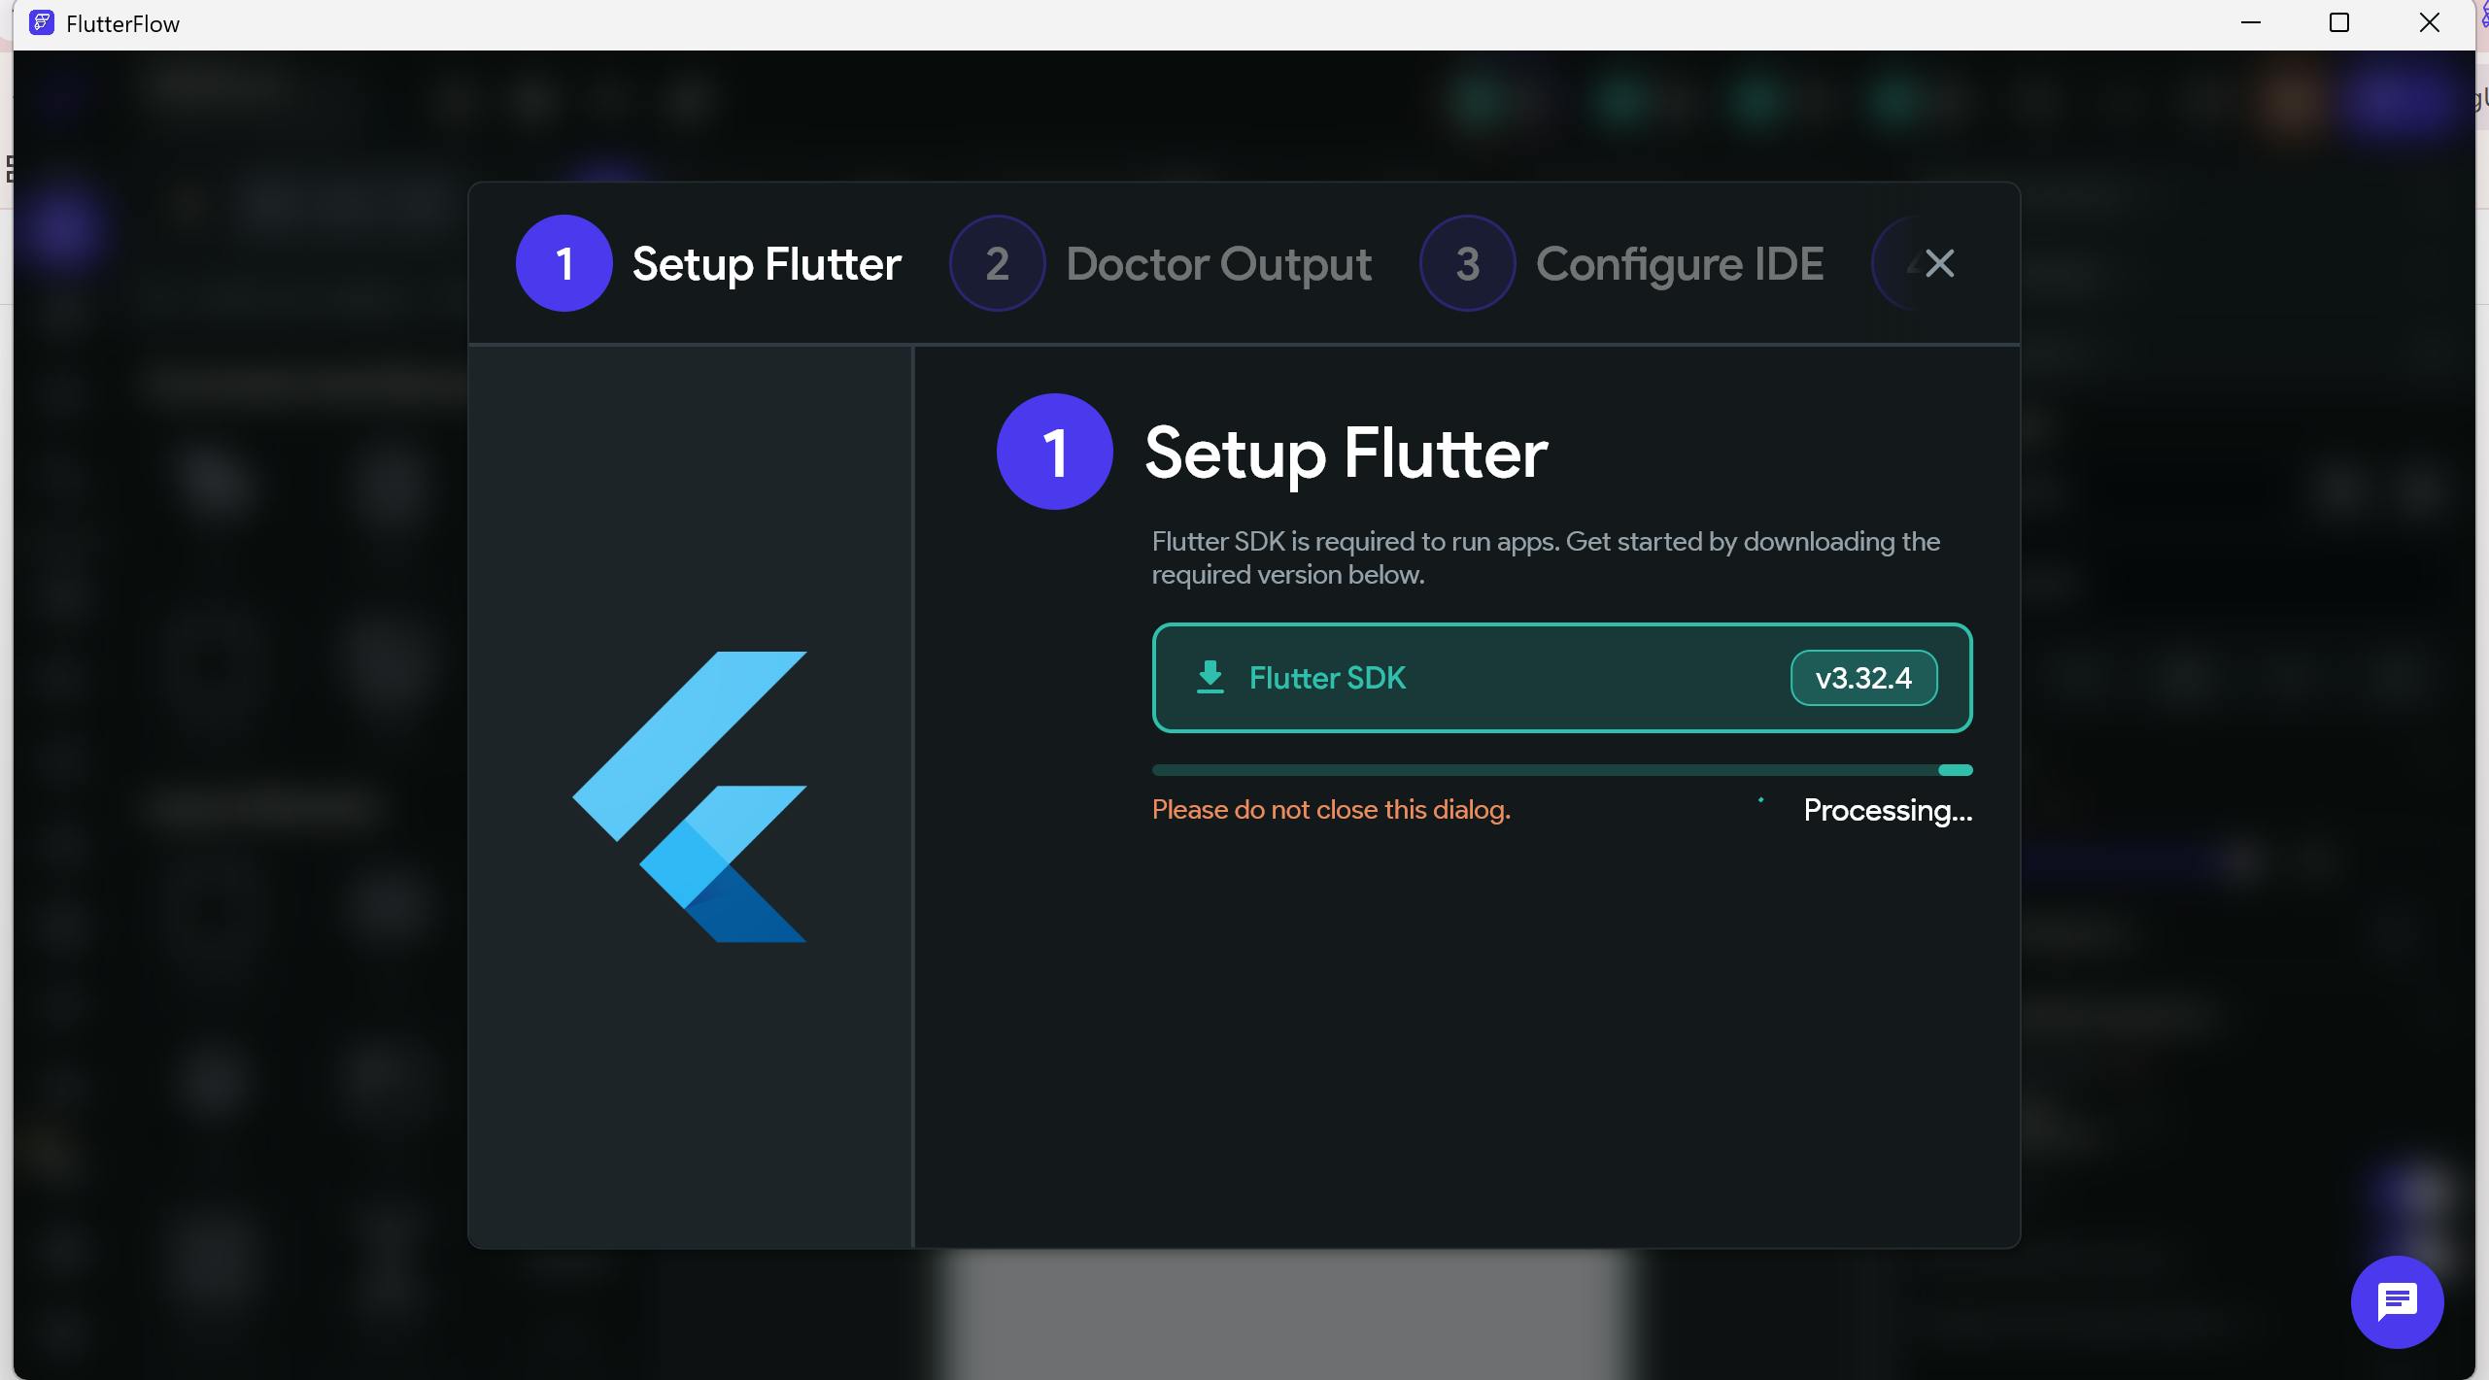This screenshot has height=1380, width=2489.
Task: Click the Processing... status text
Action: (1887, 810)
